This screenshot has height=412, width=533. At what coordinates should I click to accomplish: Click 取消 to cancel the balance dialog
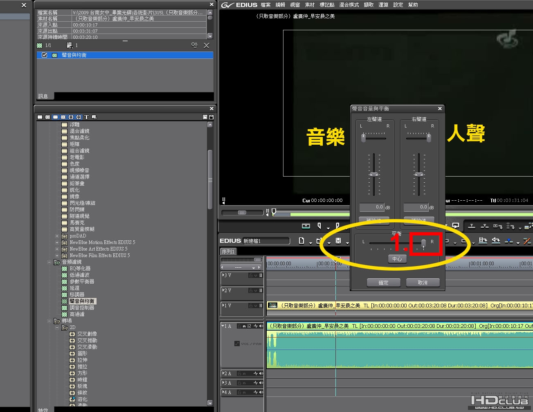(x=423, y=283)
